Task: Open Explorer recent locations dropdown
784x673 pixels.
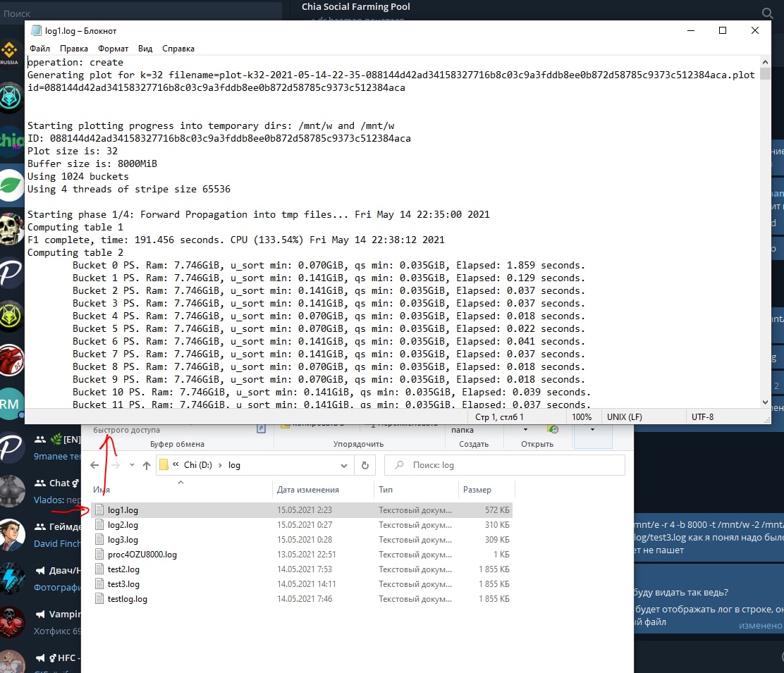Action: [132, 465]
